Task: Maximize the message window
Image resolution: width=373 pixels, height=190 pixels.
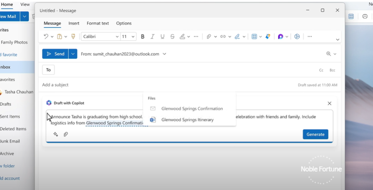Action: (322, 10)
